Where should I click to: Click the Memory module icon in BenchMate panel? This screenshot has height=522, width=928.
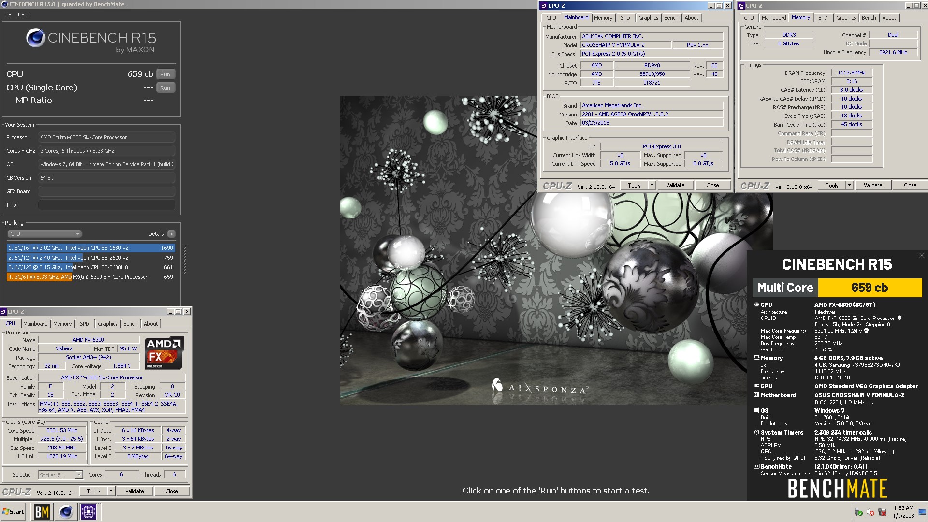coord(756,358)
